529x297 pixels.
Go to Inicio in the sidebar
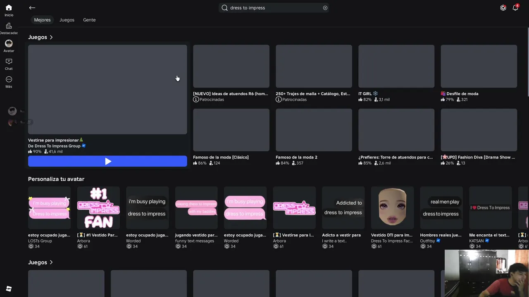coord(9,11)
